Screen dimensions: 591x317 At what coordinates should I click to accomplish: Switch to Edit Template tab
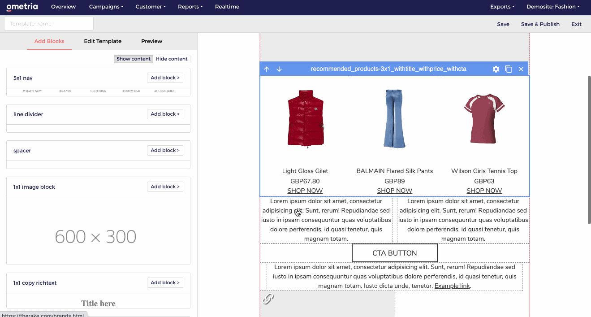tap(103, 41)
